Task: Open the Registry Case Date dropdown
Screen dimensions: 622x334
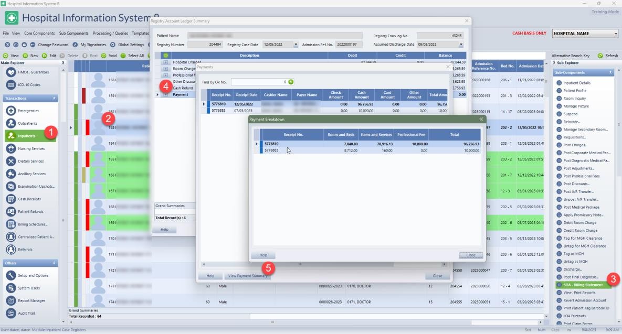Action: point(296,45)
